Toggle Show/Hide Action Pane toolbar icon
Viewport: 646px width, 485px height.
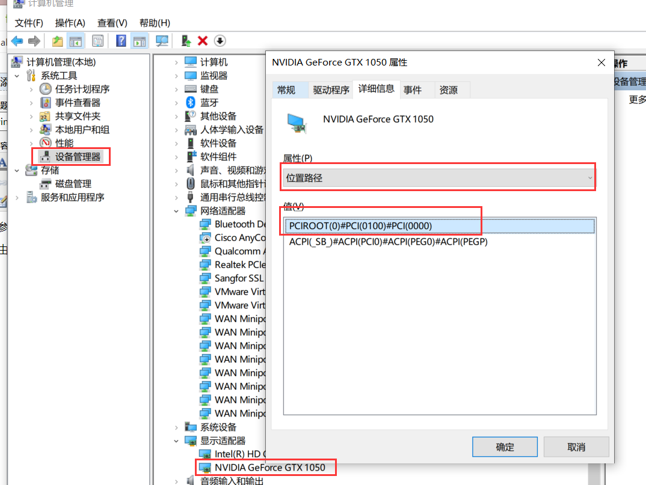140,41
